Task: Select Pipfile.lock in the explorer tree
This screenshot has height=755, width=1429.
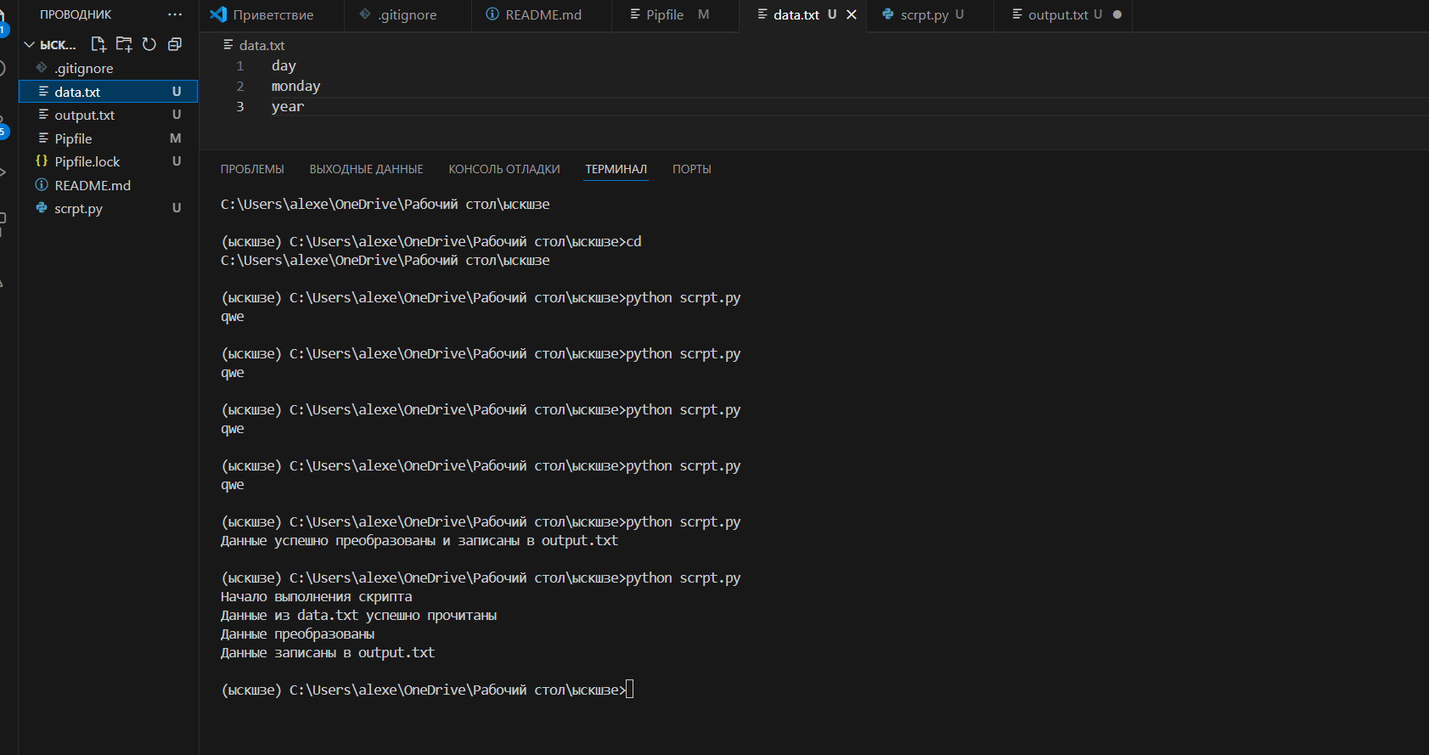Action: [87, 161]
